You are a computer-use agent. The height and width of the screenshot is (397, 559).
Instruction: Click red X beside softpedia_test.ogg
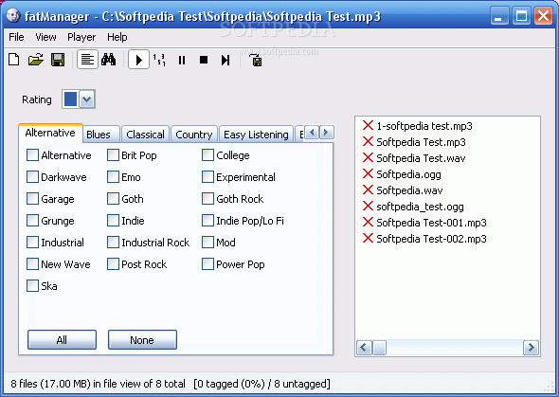coord(368,206)
